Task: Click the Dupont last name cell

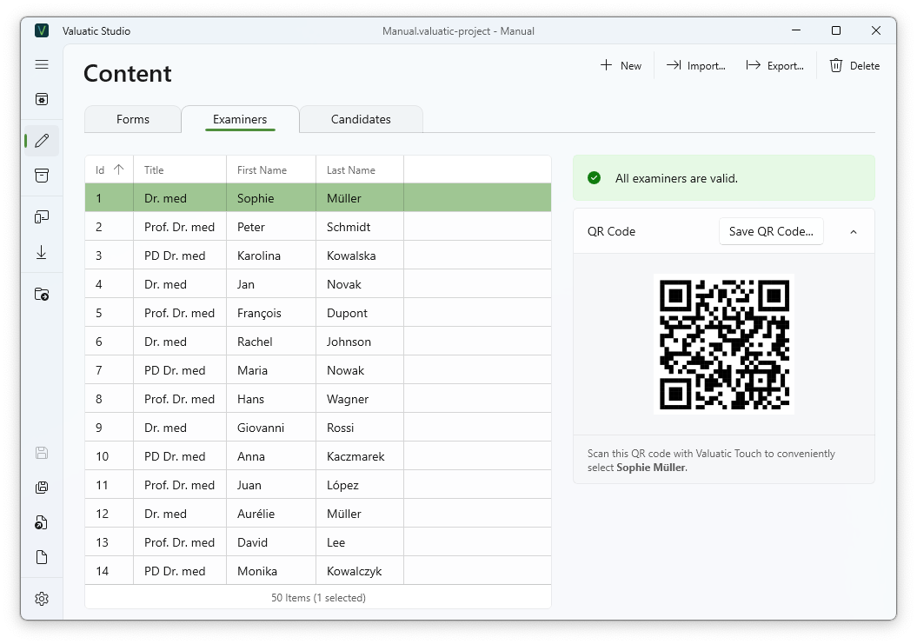Action: (x=360, y=312)
